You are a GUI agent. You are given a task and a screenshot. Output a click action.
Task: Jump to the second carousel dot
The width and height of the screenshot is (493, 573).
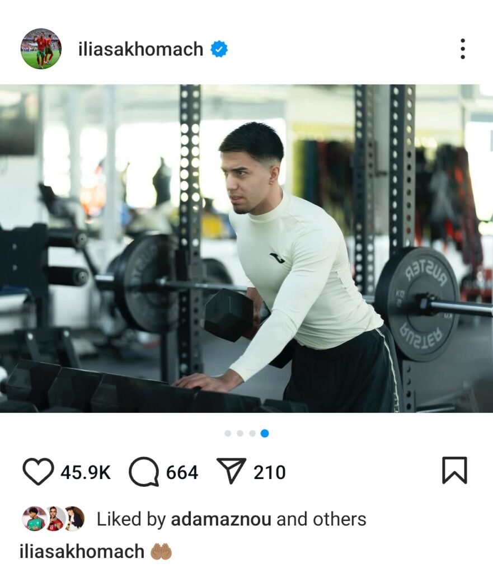240,434
